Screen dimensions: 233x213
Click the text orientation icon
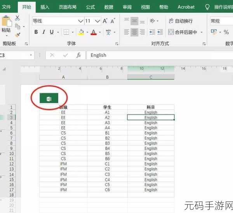(x=153, y=21)
